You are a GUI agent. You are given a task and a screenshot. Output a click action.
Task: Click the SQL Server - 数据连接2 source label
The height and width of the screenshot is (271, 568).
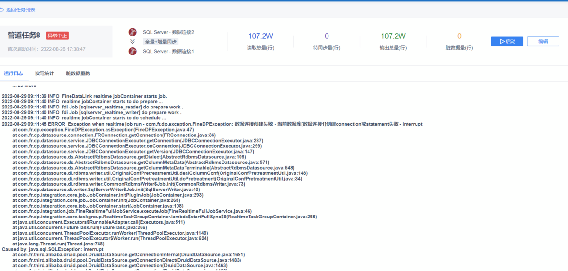pos(169,32)
